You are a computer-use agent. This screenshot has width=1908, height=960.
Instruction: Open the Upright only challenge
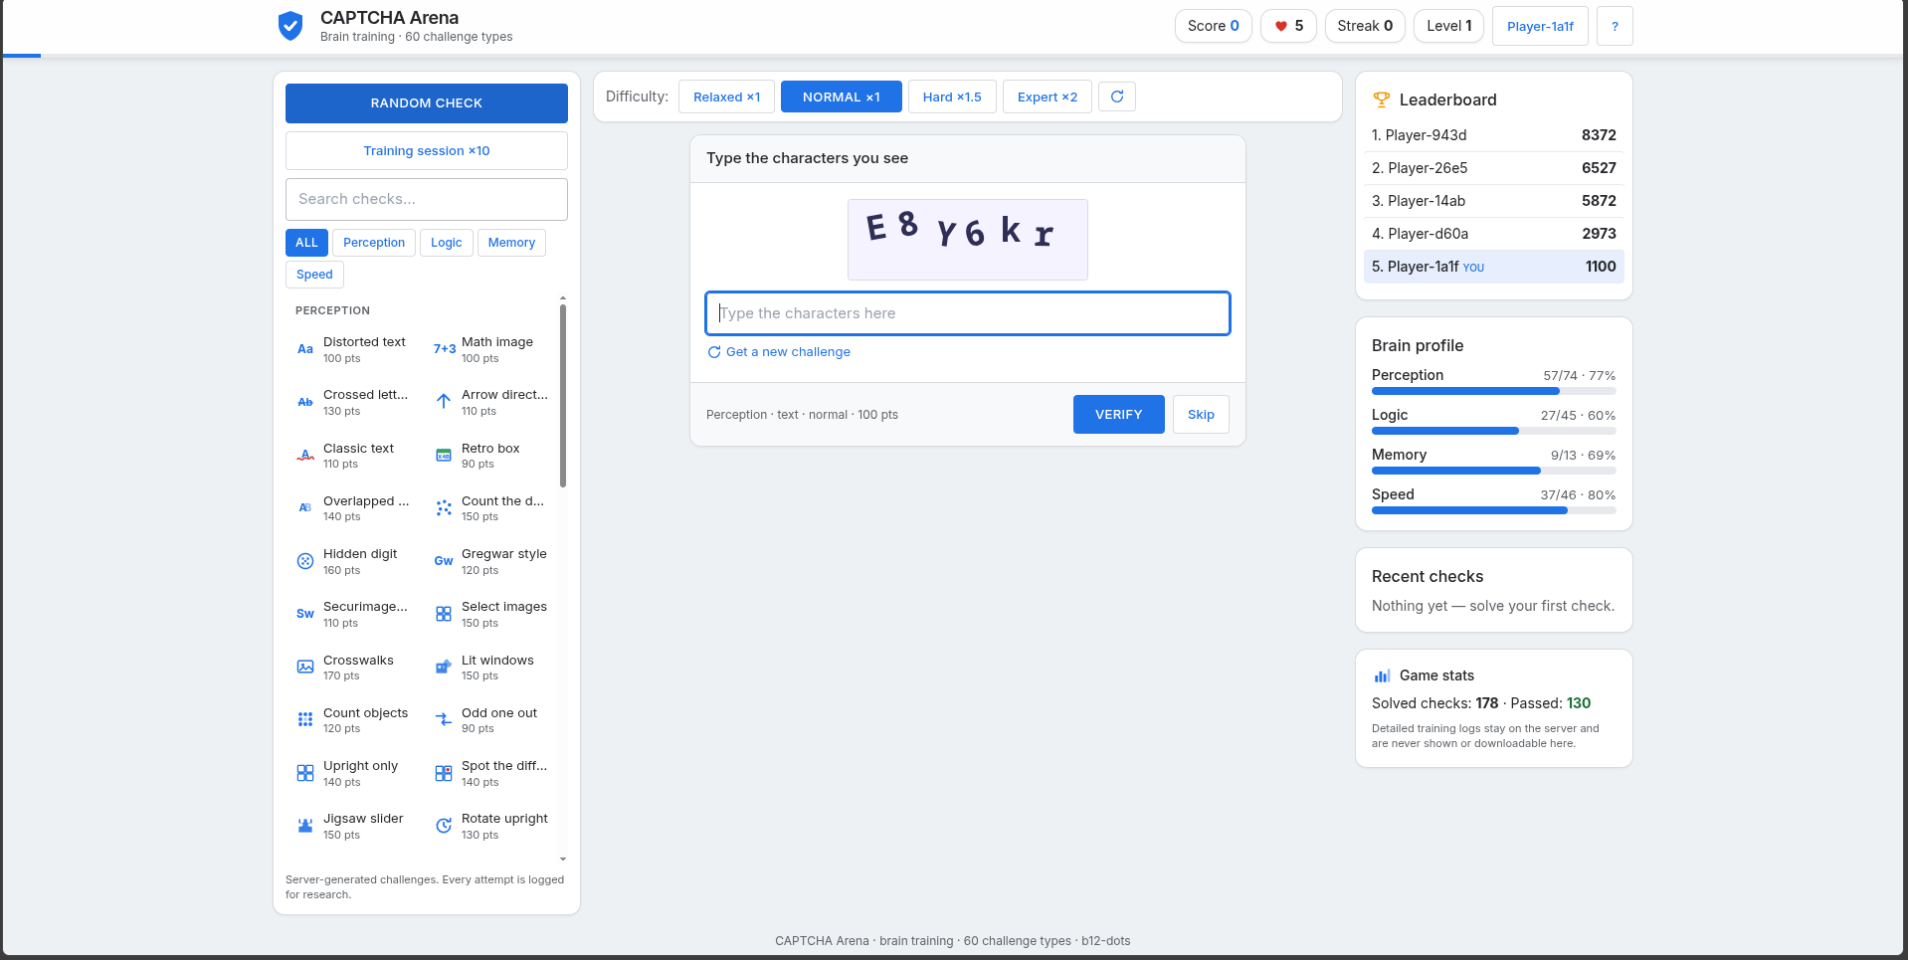click(x=354, y=773)
